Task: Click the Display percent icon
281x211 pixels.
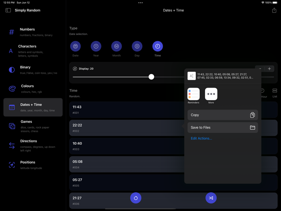Action: (75, 69)
